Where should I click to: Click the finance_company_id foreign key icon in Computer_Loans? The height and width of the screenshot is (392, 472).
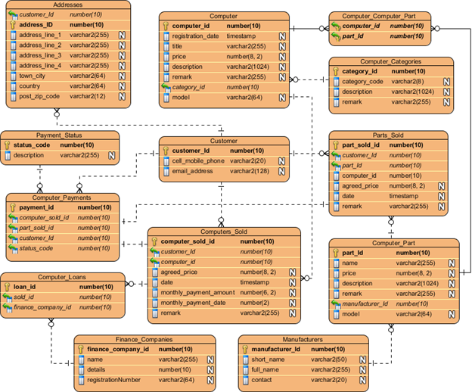[8, 307]
